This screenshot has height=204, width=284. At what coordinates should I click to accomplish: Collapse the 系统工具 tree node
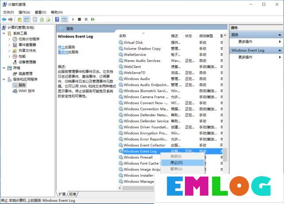tap(4, 33)
